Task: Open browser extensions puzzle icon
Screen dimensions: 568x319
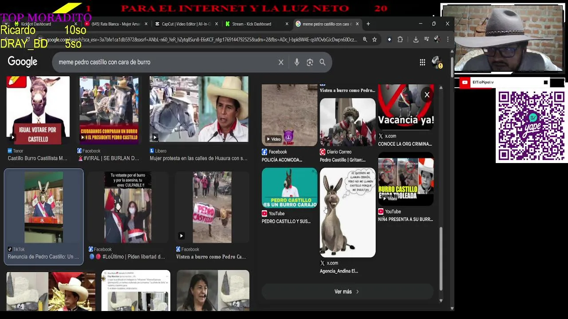Action: click(x=401, y=39)
